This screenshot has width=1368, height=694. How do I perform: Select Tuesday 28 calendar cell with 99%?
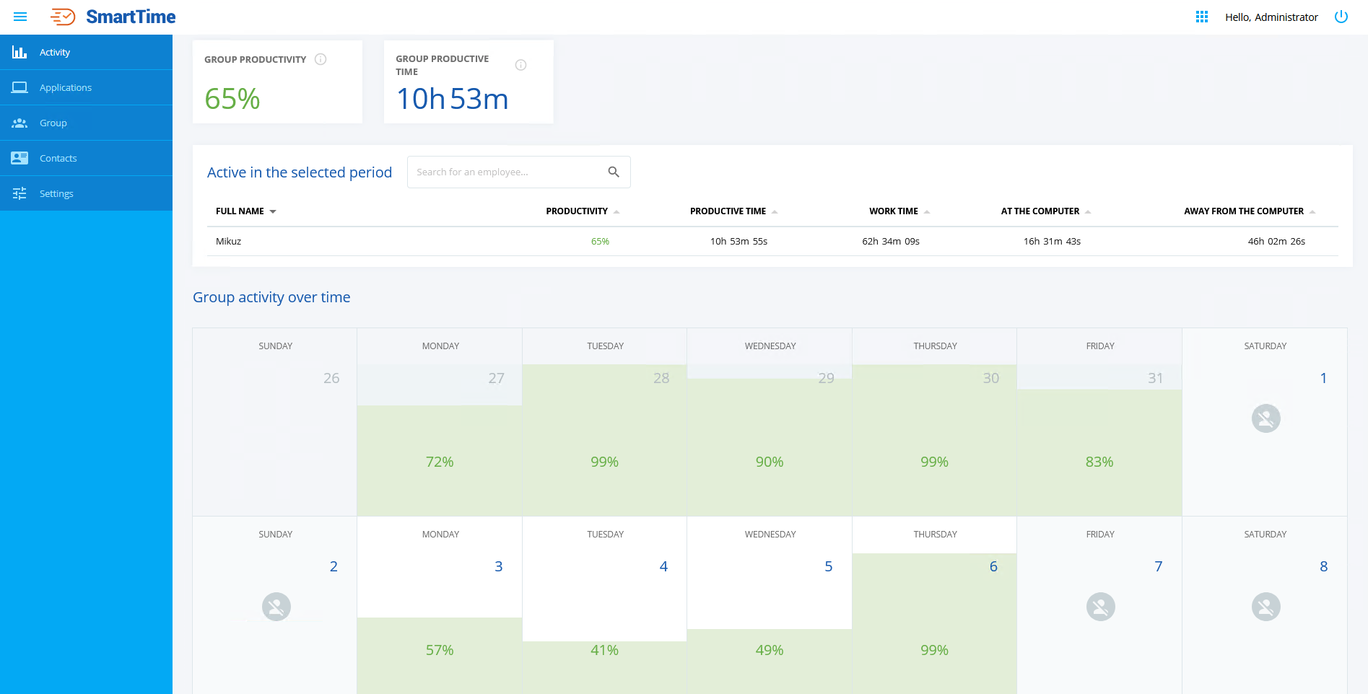coord(604,440)
